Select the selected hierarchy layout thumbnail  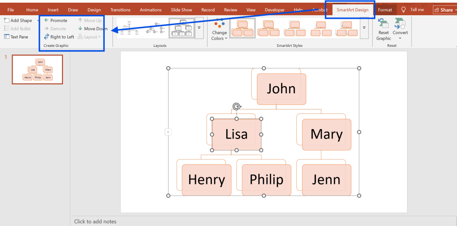coord(181,28)
